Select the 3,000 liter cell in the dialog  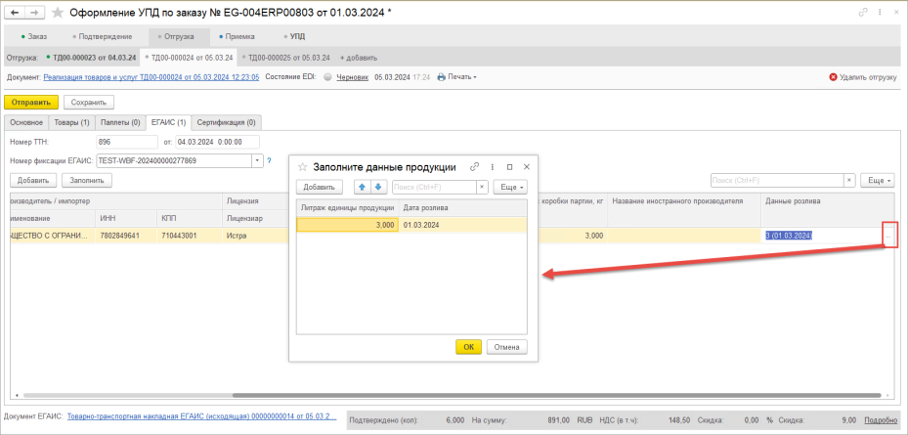click(x=347, y=225)
